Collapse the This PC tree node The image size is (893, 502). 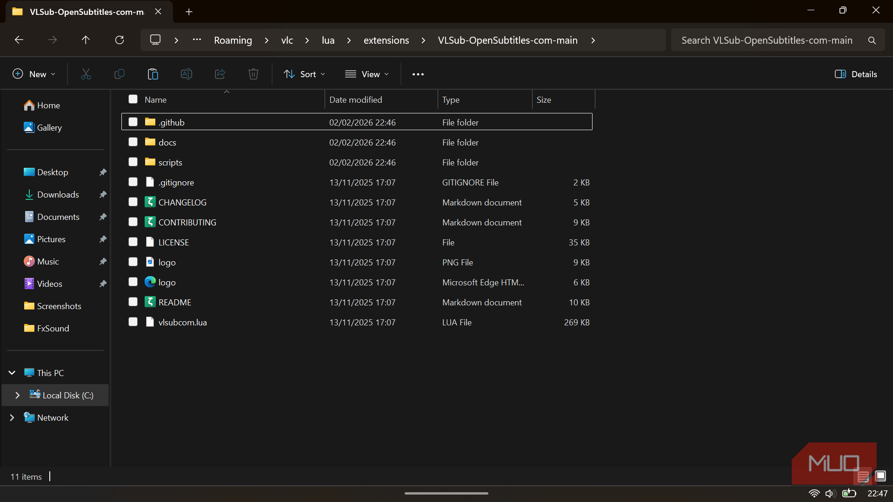[12, 373]
